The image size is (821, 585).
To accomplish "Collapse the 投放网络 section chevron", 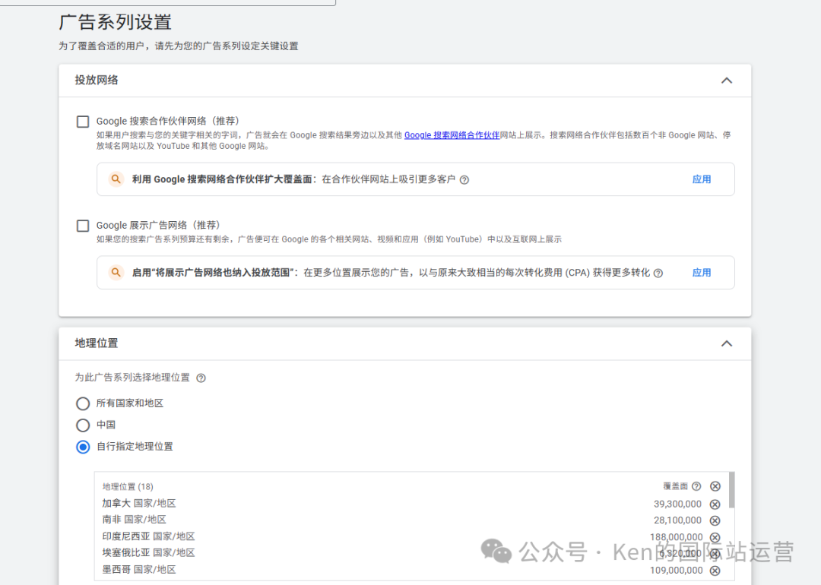I will click(x=727, y=81).
